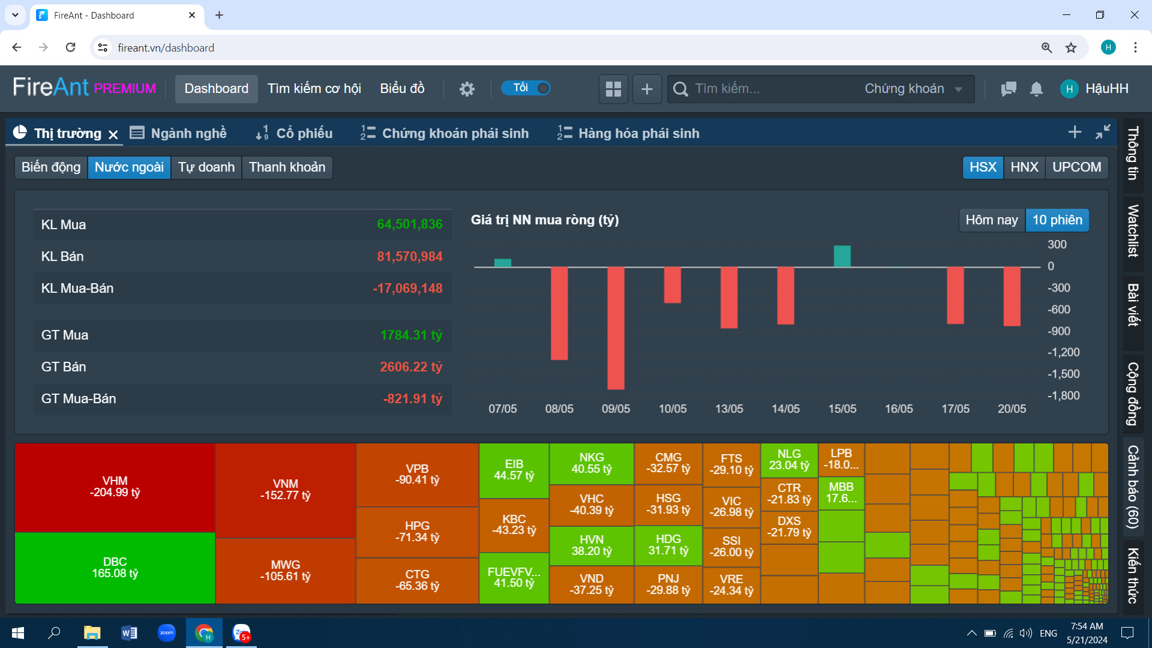
Task: Open the Biểu đồ menu
Action: pos(402,89)
